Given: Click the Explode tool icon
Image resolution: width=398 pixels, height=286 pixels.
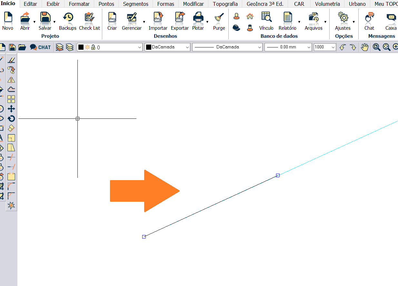Looking at the screenshot, I should pos(11,206).
